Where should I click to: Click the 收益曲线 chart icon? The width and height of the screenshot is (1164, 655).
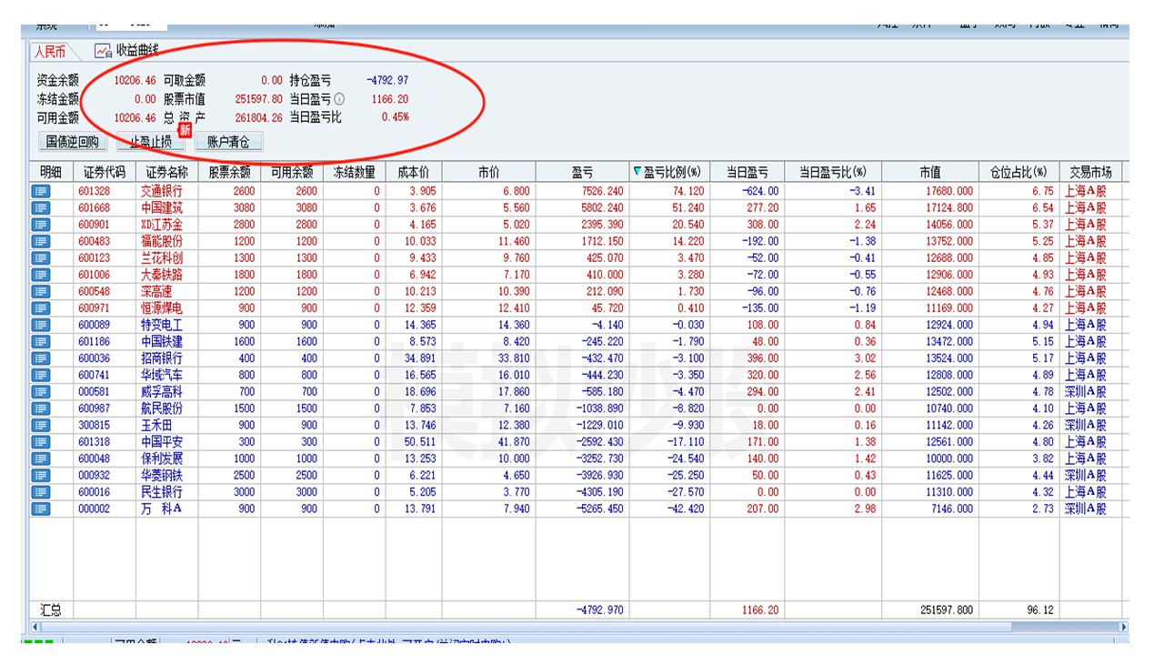[103, 51]
